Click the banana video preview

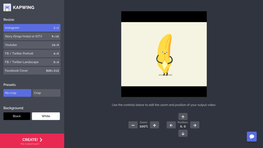click(164, 54)
